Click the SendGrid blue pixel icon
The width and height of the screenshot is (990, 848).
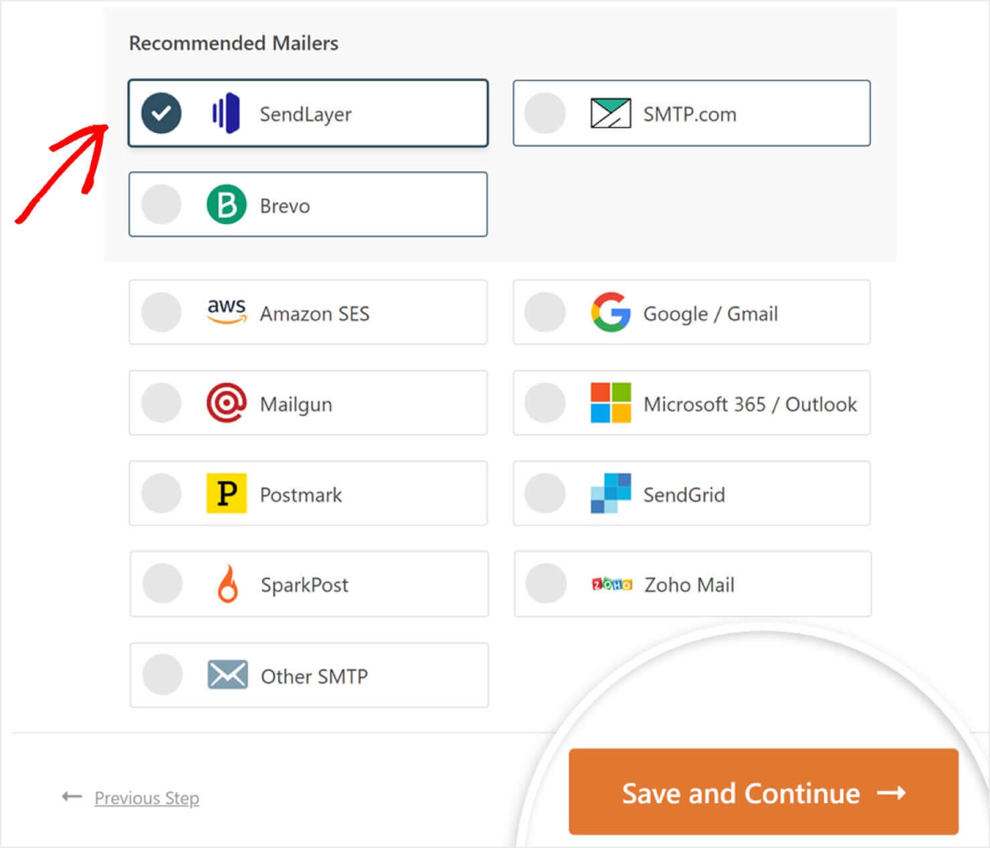[x=609, y=494]
